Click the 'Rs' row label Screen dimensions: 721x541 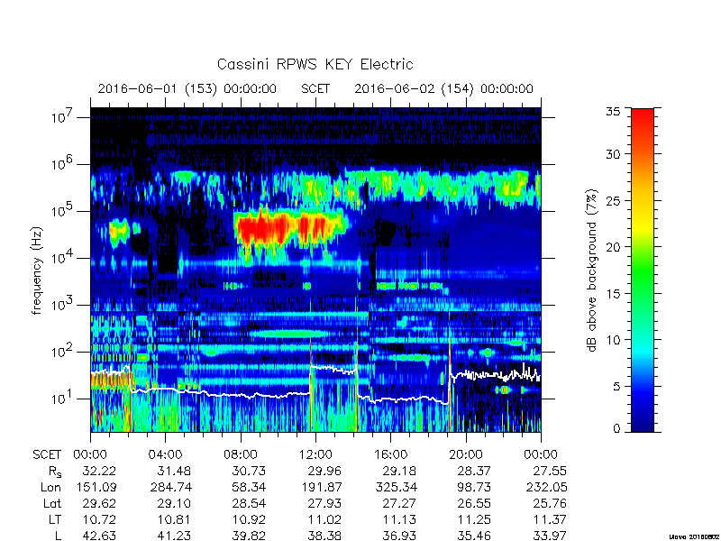click(x=55, y=472)
